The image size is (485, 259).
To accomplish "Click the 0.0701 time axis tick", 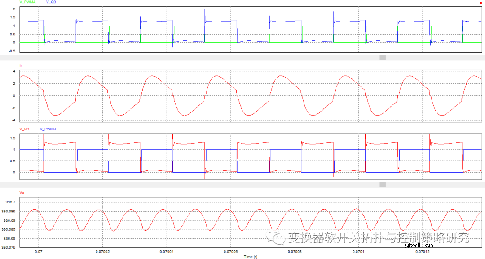I will (358, 252).
